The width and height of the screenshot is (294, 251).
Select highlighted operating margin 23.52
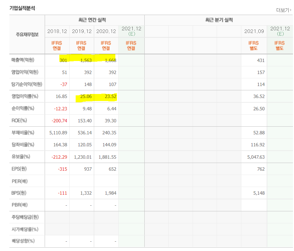[110, 96]
